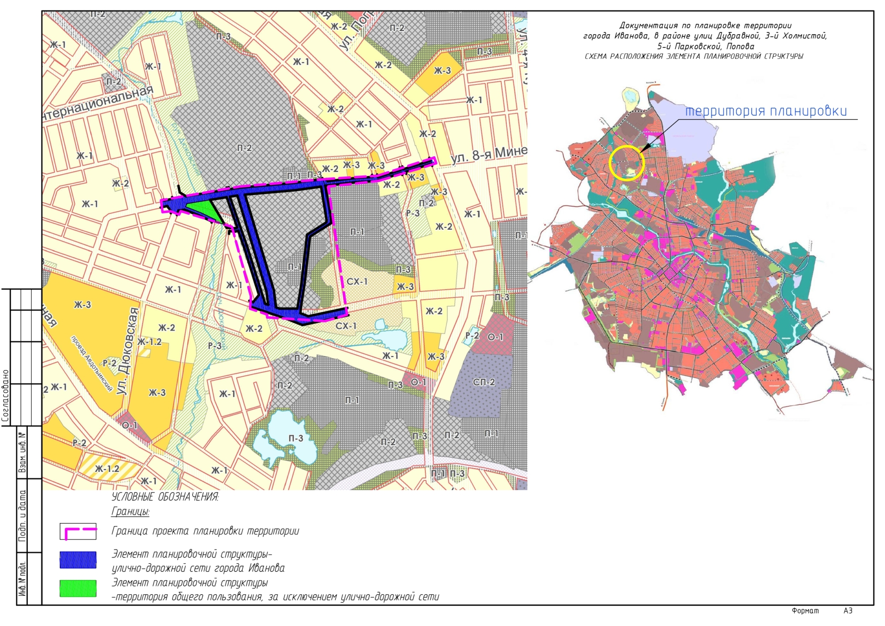
Task: Click the 'Согласовано' title block label
Action: coord(5,395)
